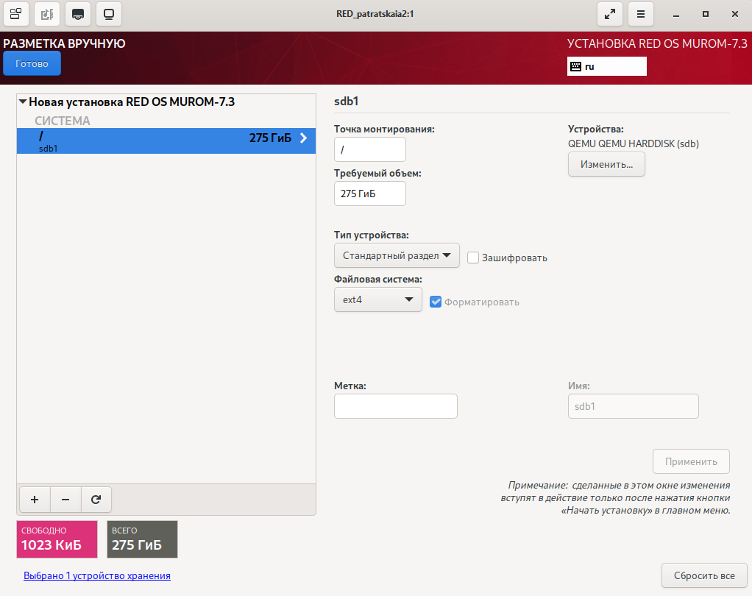Click the Применить button
Image resolution: width=752 pixels, height=596 pixels.
pyautogui.click(x=691, y=461)
